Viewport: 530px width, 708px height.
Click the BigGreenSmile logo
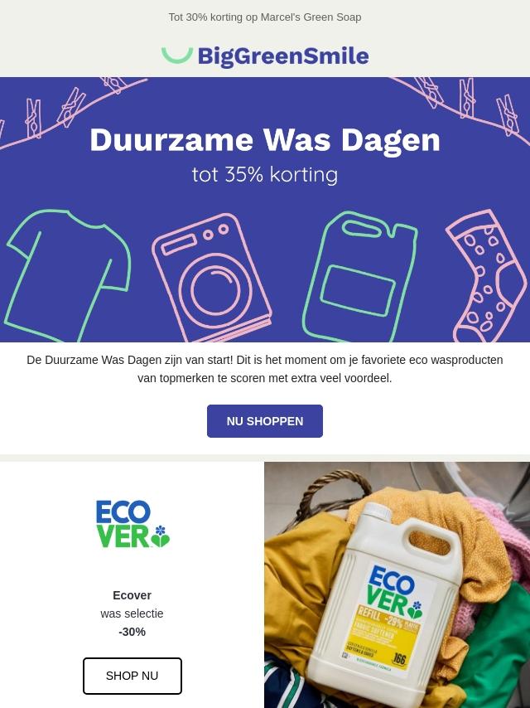[265, 56]
